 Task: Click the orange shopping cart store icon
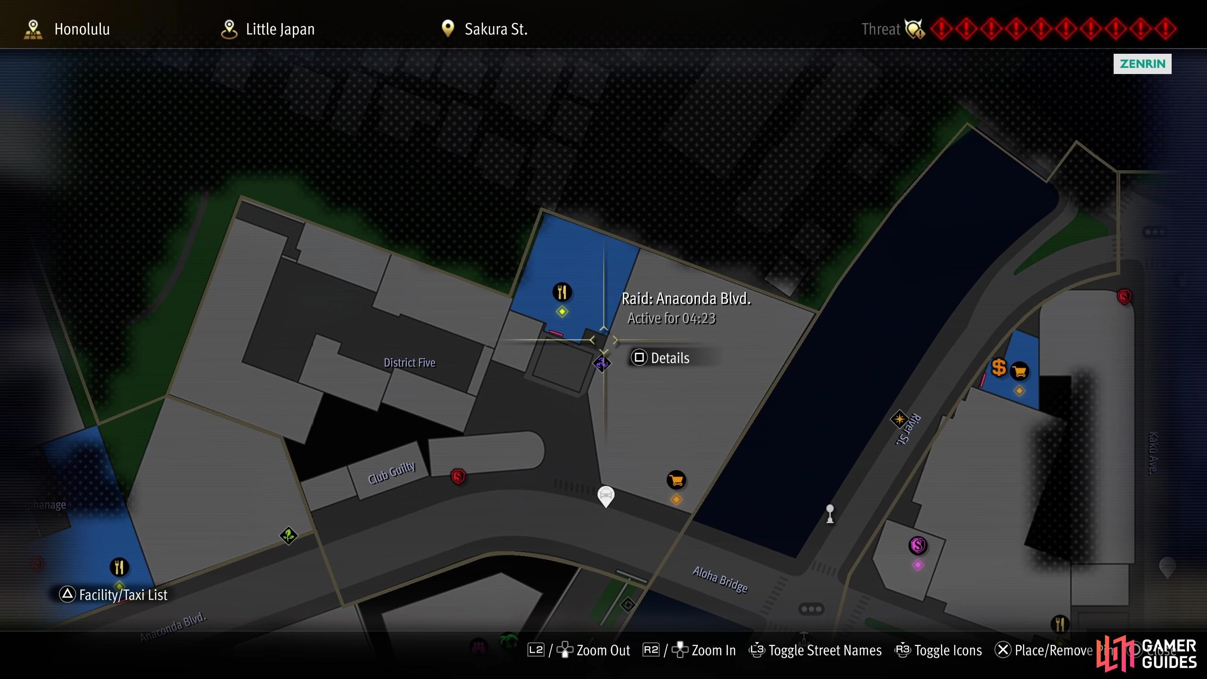[x=676, y=480]
